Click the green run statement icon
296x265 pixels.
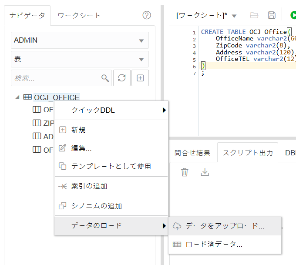point(293,15)
